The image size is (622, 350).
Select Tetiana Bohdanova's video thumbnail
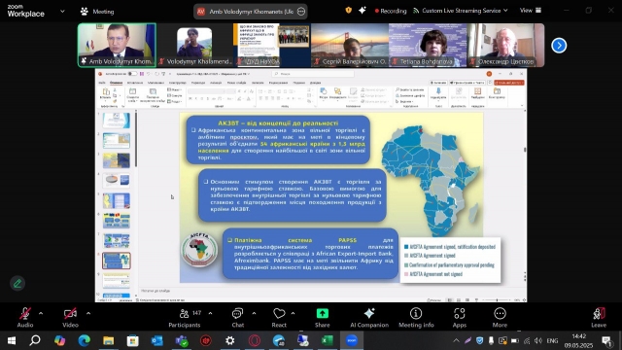click(x=428, y=45)
